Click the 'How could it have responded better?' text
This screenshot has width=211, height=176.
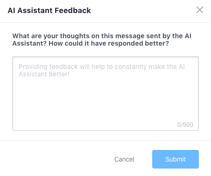(x=109, y=43)
